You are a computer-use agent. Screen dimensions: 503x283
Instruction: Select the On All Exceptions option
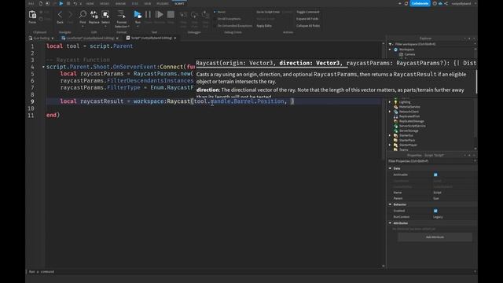tap(227, 19)
